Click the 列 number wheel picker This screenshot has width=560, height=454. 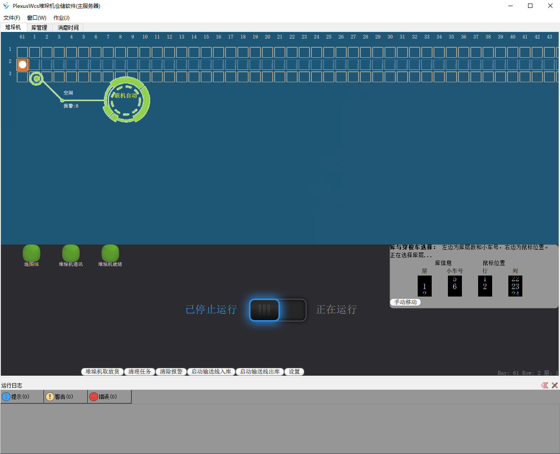coord(515,286)
